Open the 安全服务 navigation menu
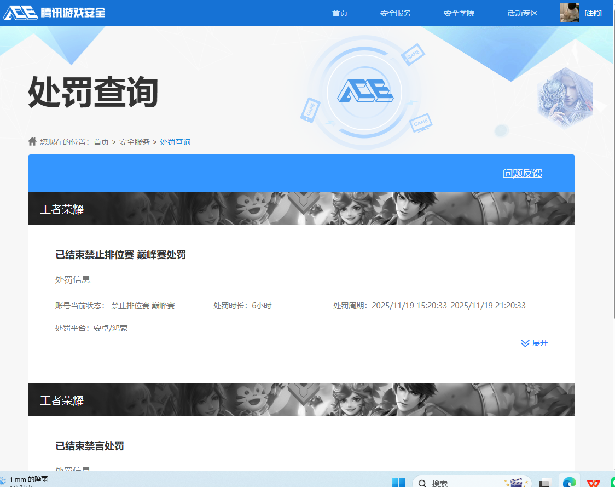This screenshot has height=487, width=615. point(395,13)
